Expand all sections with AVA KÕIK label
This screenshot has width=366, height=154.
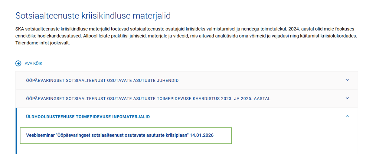[33, 63]
